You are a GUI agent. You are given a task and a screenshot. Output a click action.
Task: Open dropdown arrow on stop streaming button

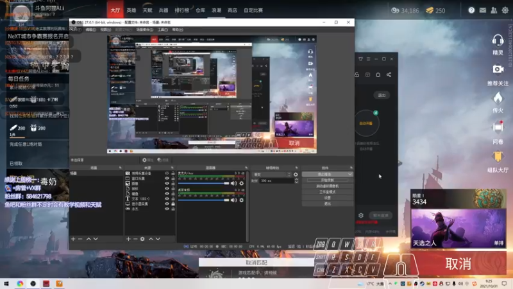[349, 174]
